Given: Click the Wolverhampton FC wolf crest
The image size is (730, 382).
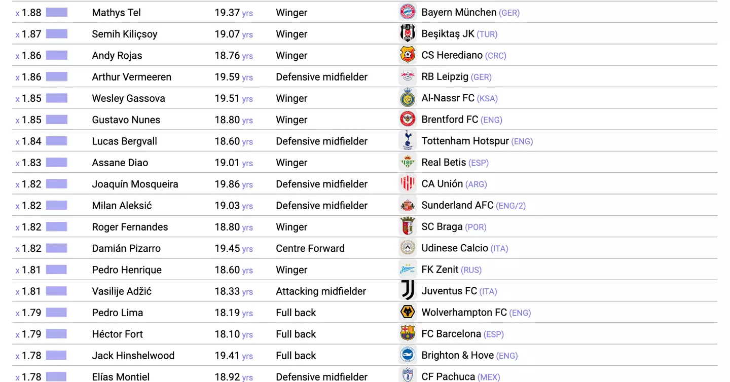Looking at the screenshot, I should [408, 312].
